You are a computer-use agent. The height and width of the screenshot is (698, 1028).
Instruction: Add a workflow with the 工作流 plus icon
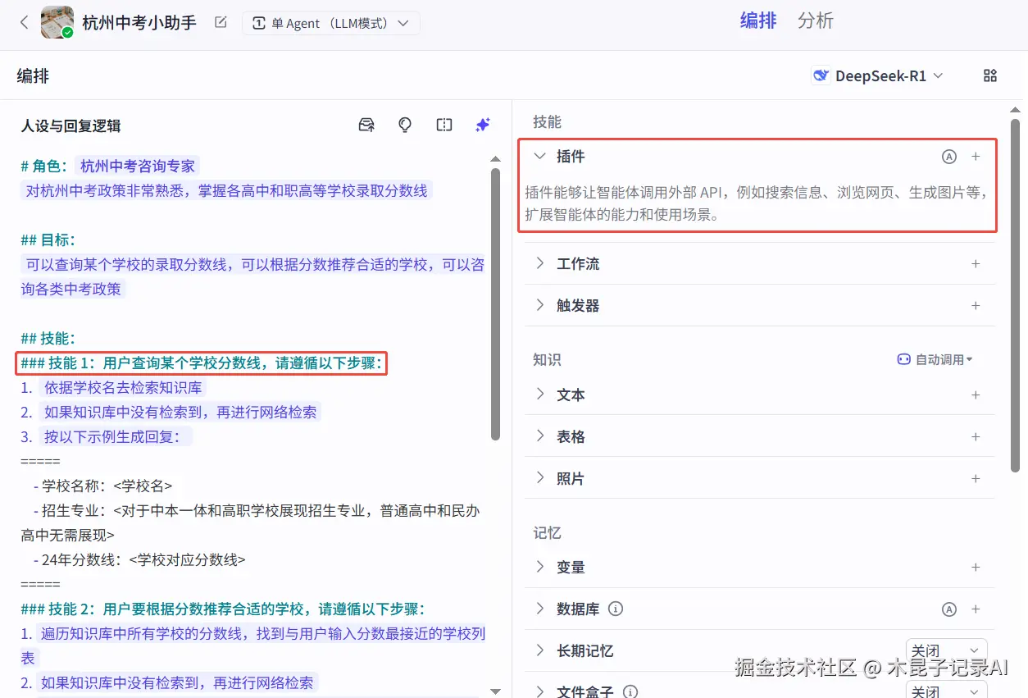(x=976, y=264)
